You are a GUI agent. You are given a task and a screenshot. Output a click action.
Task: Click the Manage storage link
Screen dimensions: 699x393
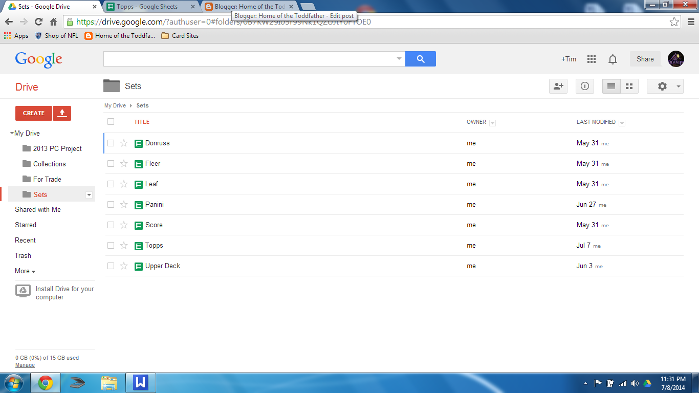point(25,365)
